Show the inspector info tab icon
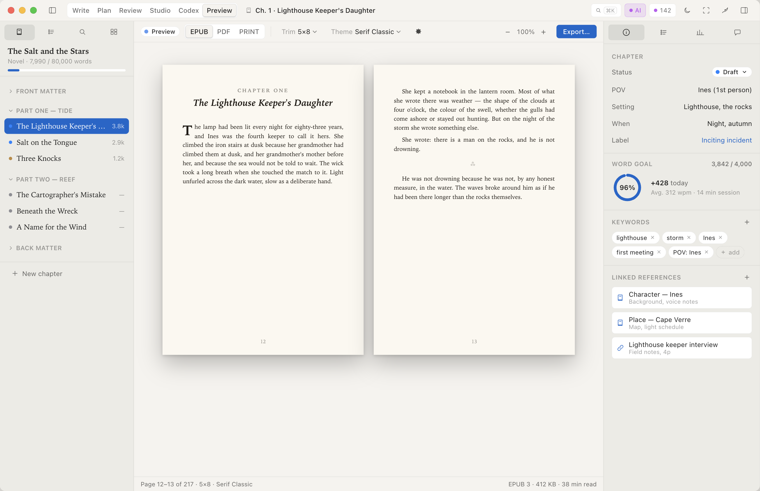The image size is (760, 491). [626, 32]
